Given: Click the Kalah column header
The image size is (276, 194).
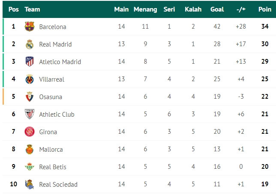Looking at the screenshot, I should click(x=193, y=9).
